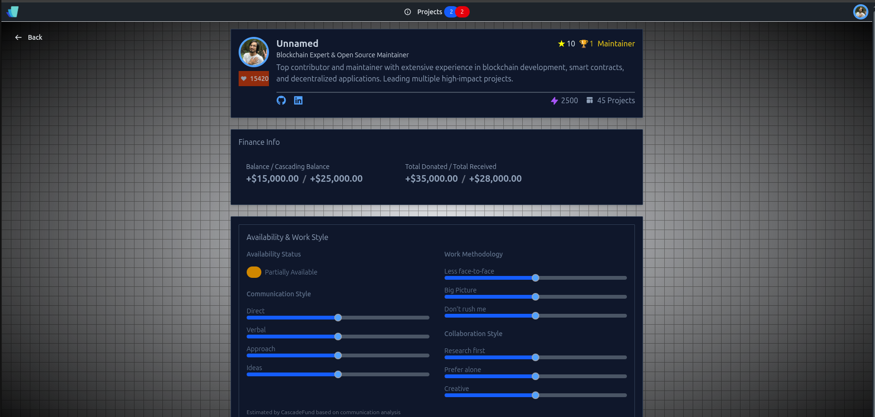Click the Unnamed profile picture

[254, 52]
